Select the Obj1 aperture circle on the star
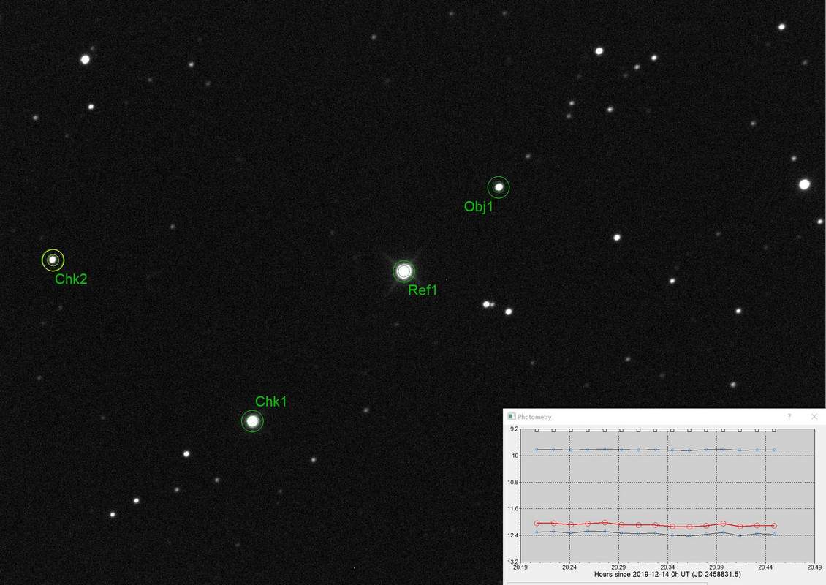The height and width of the screenshot is (585, 826). 499,187
